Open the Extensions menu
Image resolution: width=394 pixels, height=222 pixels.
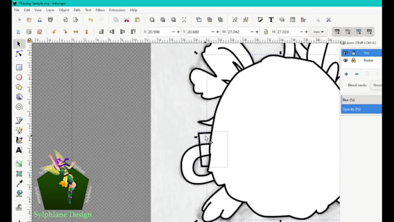(118, 10)
